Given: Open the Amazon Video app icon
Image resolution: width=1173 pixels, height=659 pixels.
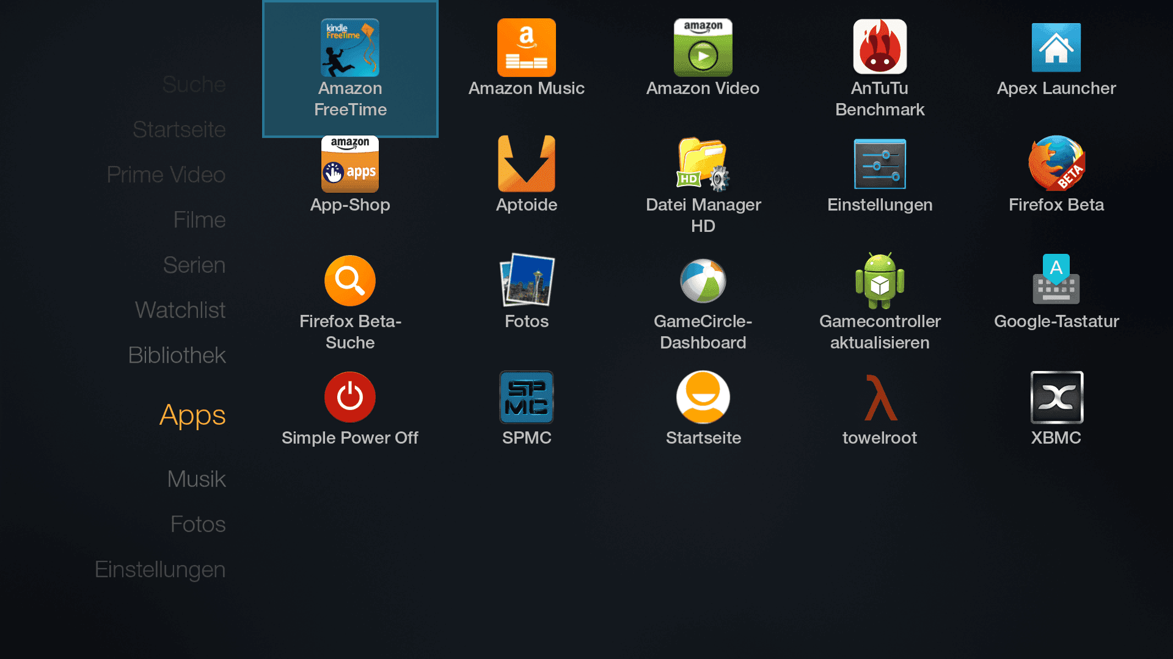Looking at the screenshot, I should click(x=703, y=49).
